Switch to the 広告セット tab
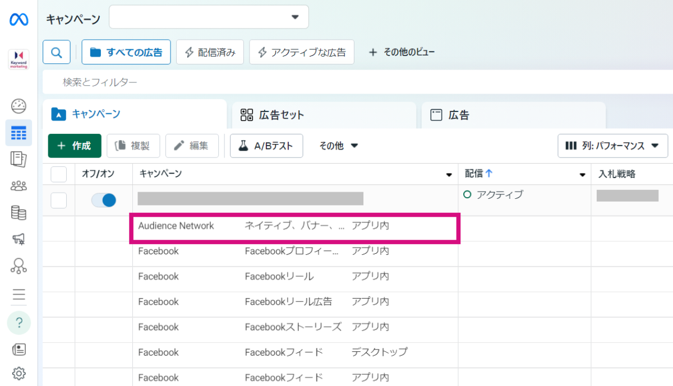 pos(324,115)
